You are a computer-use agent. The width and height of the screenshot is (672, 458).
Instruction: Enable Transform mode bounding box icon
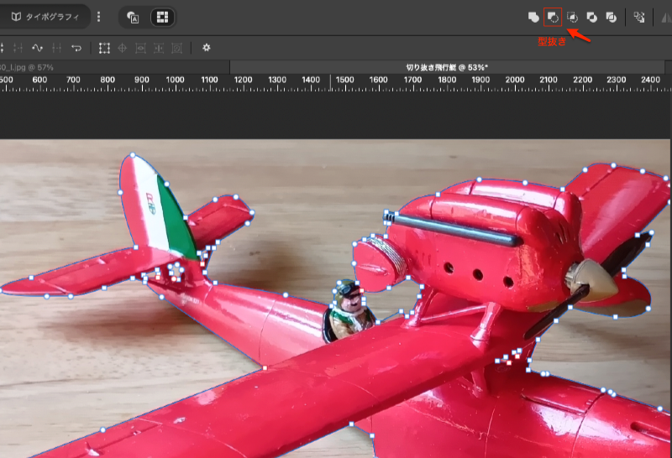tap(104, 48)
